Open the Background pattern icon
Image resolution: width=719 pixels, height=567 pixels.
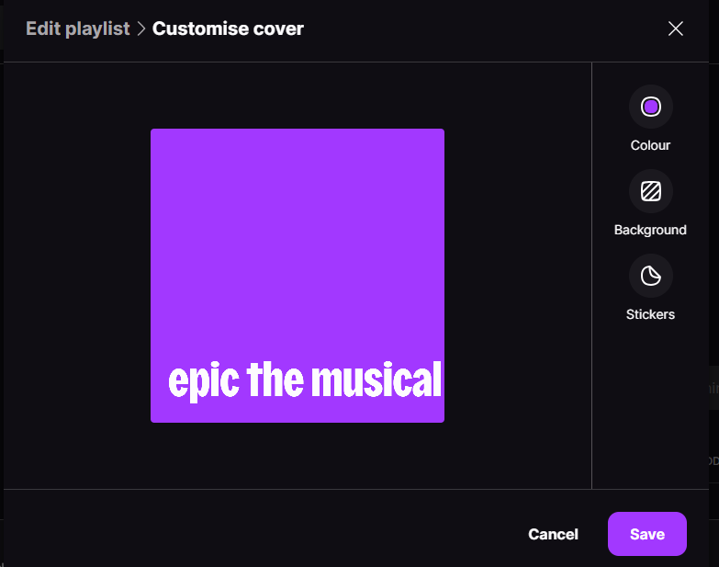click(x=651, y=191)
